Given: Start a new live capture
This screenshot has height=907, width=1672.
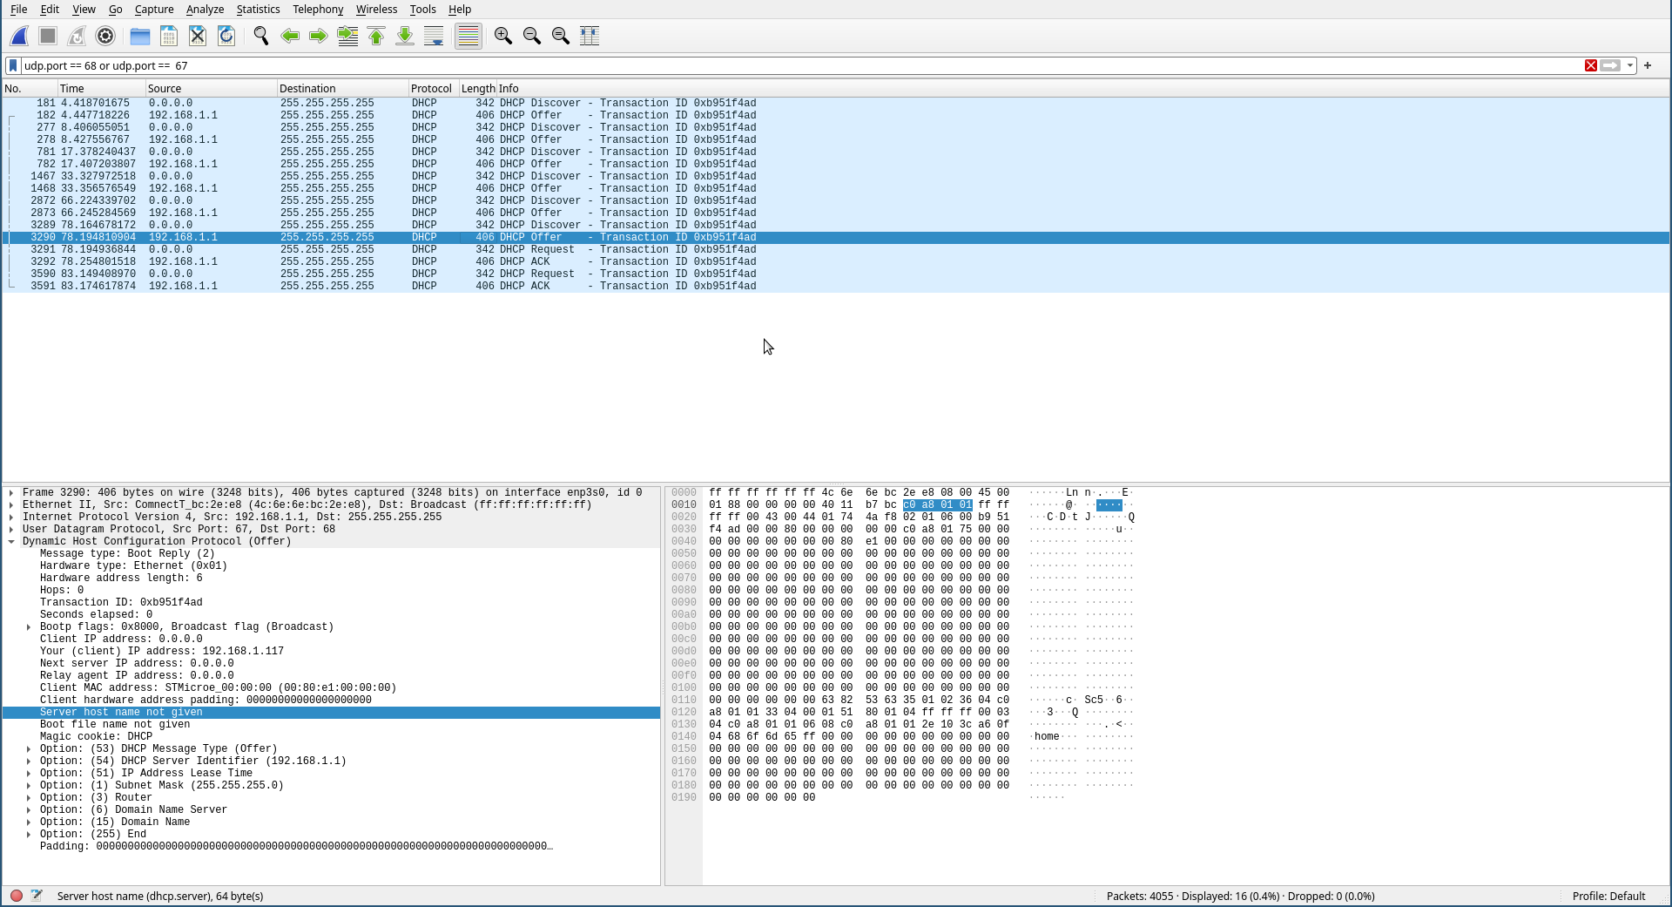Looking at the screenshot, I should coord(18,36).
